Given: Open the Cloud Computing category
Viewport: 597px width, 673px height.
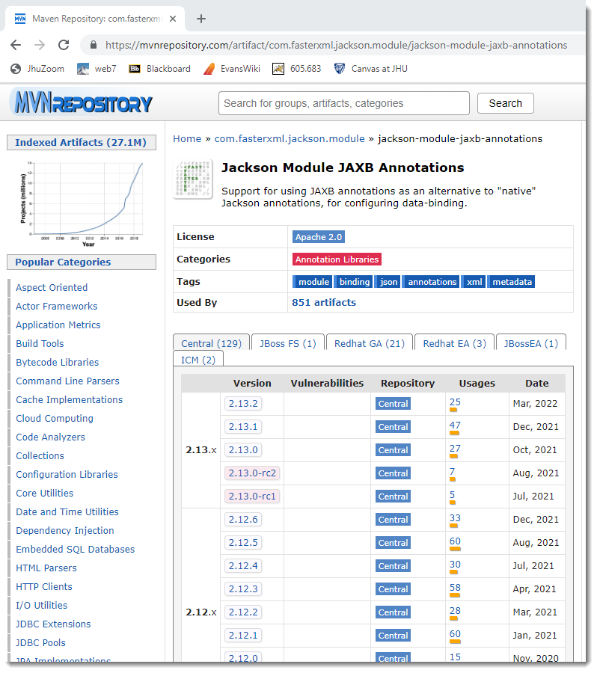Looking at the screenshot, I should tap(55, 419).
